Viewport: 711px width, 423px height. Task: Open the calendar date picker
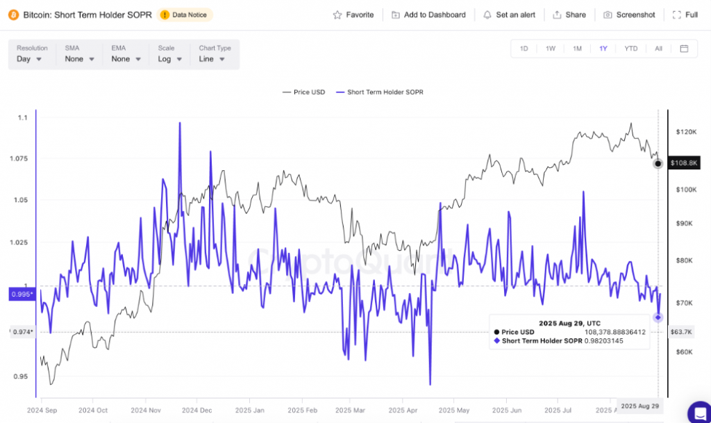684,49
